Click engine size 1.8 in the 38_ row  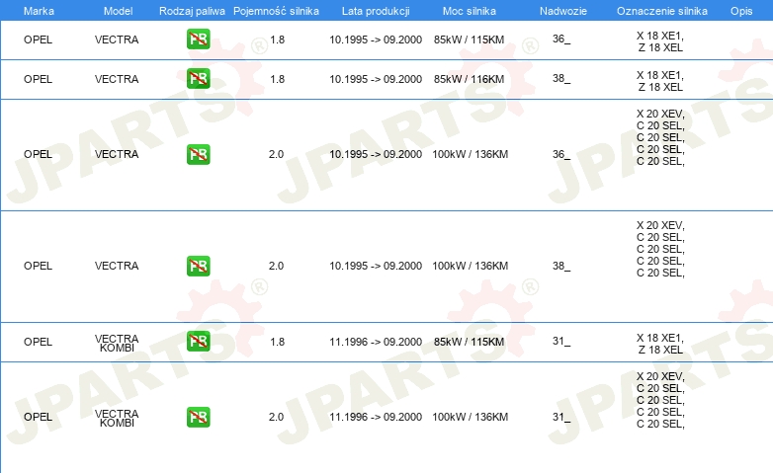(x=277, y=79)
